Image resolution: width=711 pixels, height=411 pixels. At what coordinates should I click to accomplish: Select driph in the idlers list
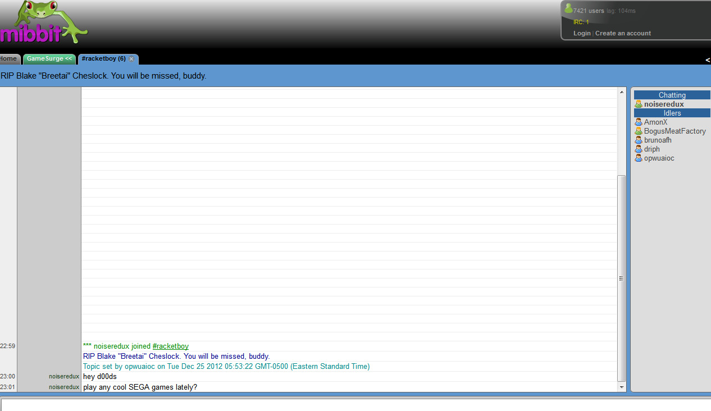[x=652, y=149]
